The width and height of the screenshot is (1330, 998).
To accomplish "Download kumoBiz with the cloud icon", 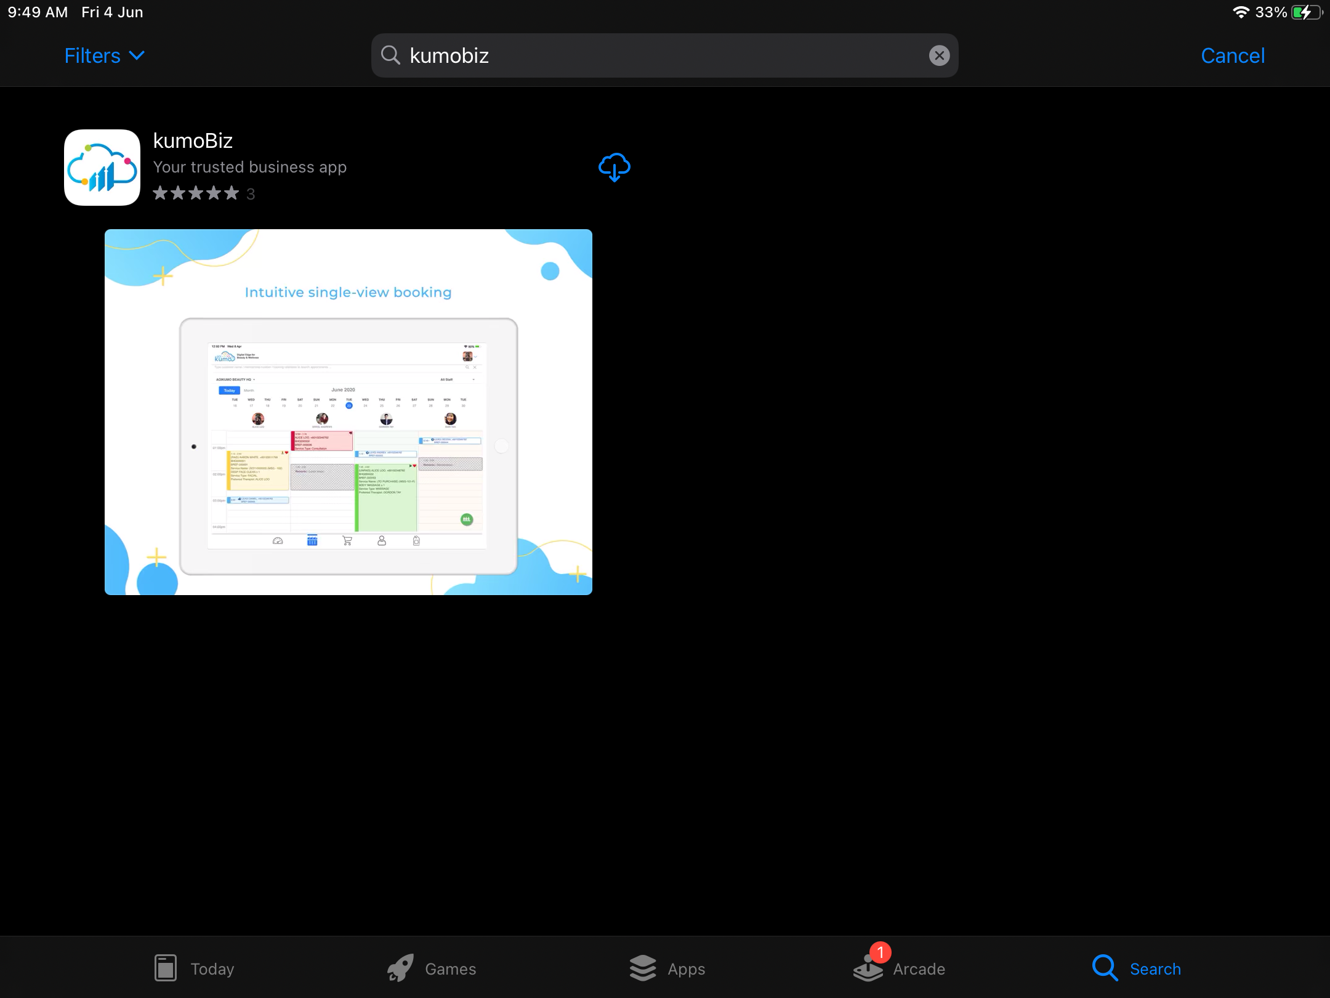I will coord(614,167).
